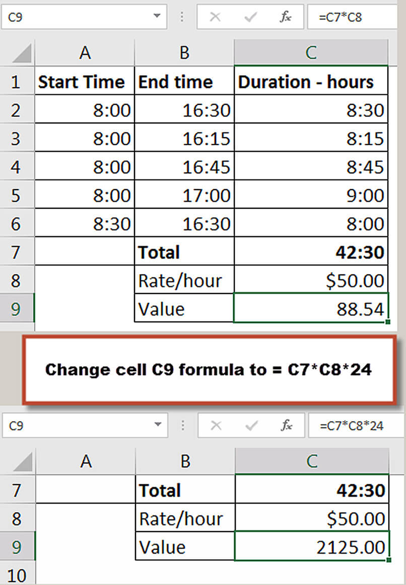406x585 pixels.
Task: Select column C header in the bottom sheet
Action: point(312,461)
